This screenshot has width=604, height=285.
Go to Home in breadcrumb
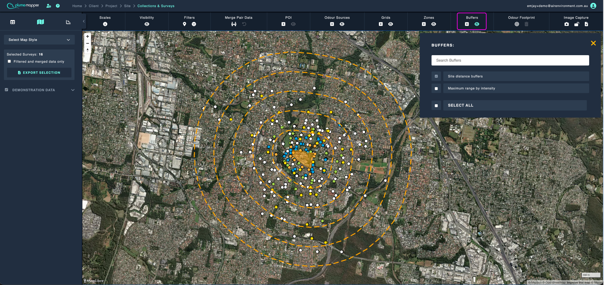(77, 6)
